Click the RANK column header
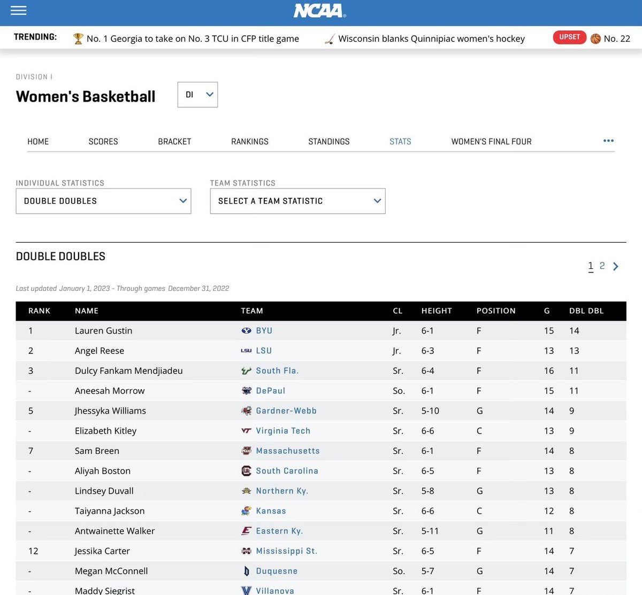The width and height of the screenshot is (642, 595). tap(39, 311)
